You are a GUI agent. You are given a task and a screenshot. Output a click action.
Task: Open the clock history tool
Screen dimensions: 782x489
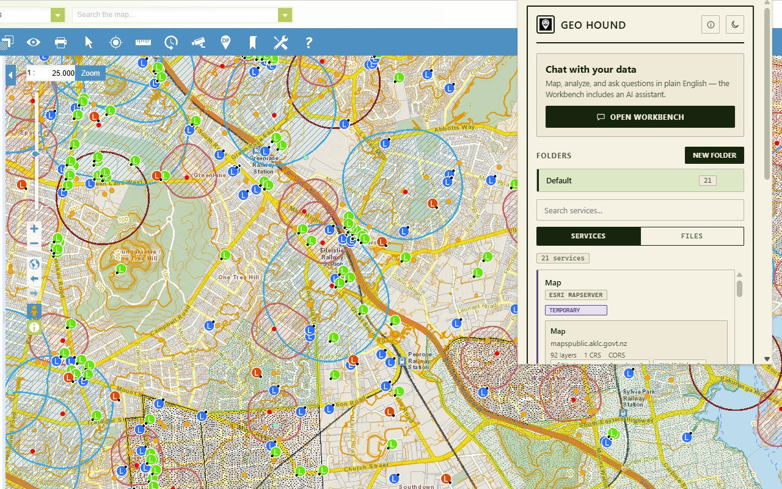171,42
